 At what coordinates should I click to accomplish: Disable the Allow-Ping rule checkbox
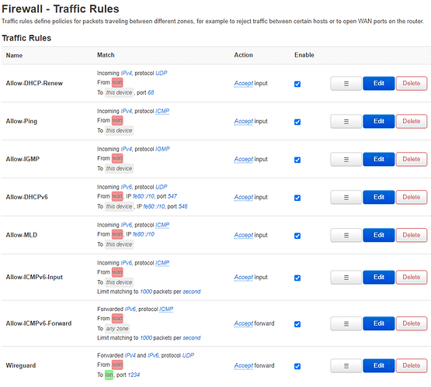coord(297,122)
